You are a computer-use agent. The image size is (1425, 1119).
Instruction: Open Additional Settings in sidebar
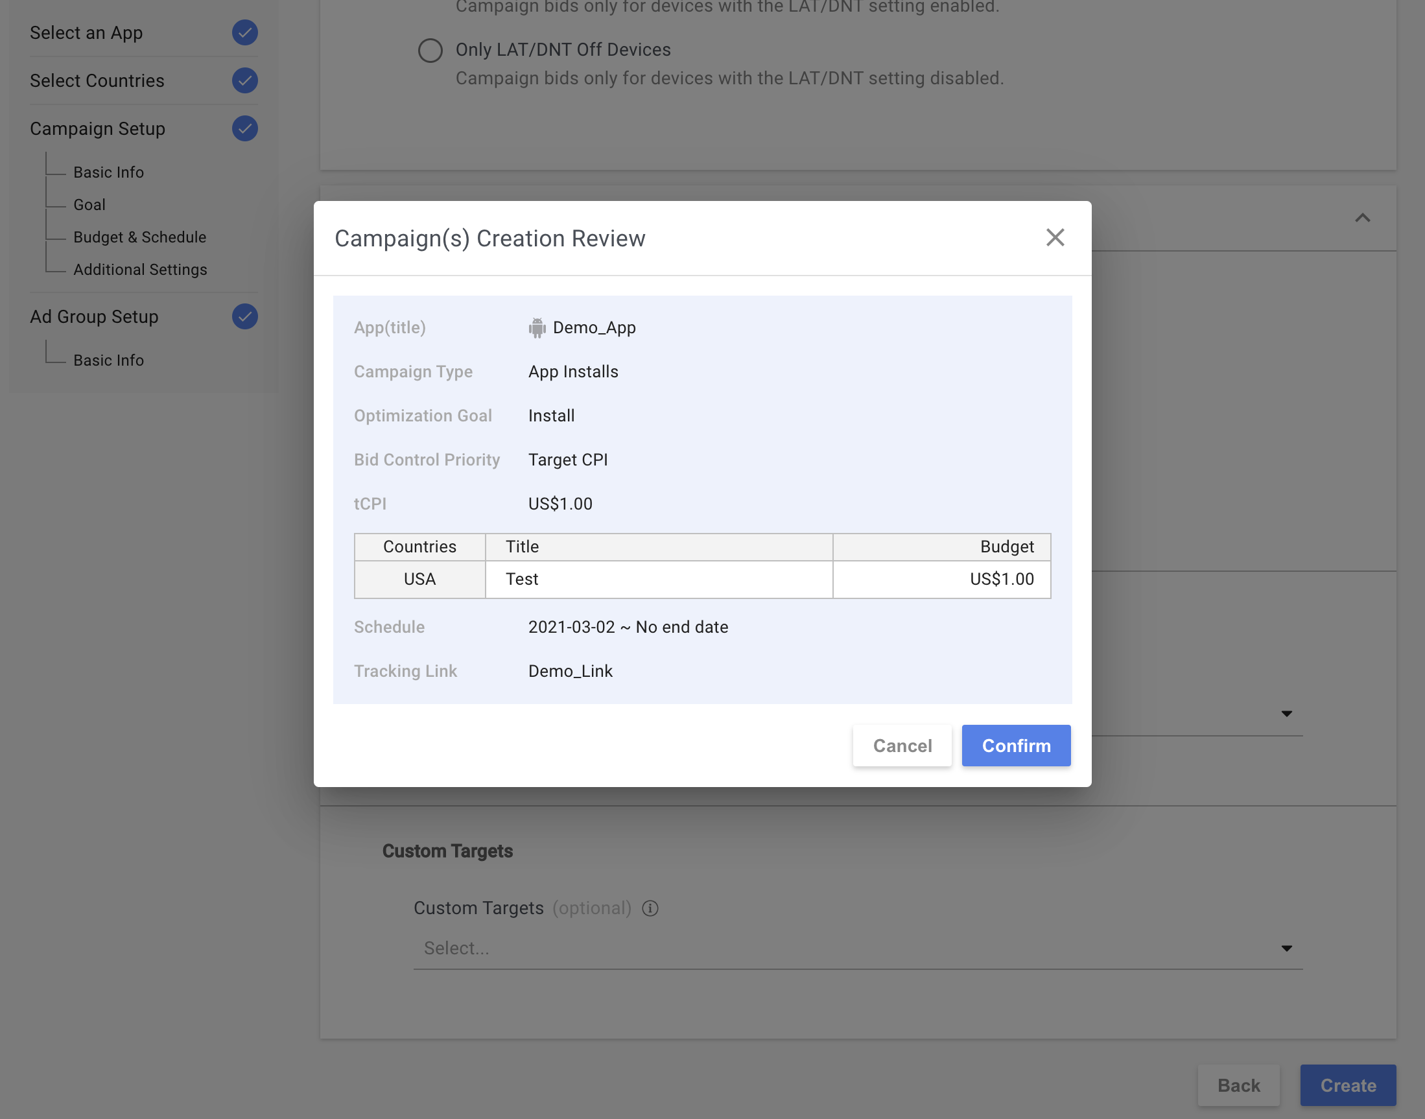pyautogui.click(x=139, y=269)
